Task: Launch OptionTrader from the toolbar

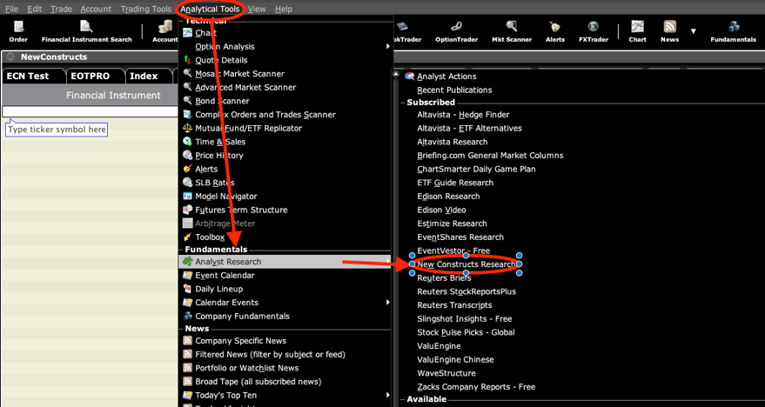Action: coord(457,32)
